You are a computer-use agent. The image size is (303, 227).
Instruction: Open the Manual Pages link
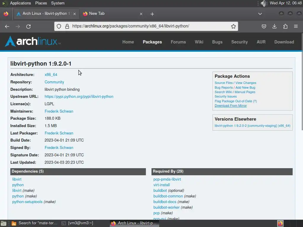(x=245, y=92)
